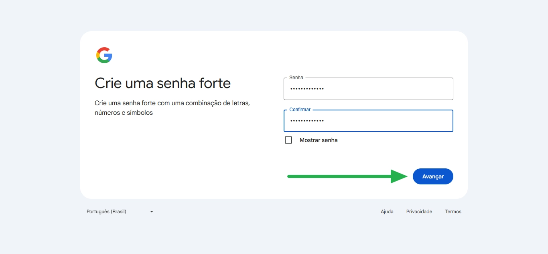Screen dimensions: 548x254
Task: Click the Avançar button
Action: 433,176
